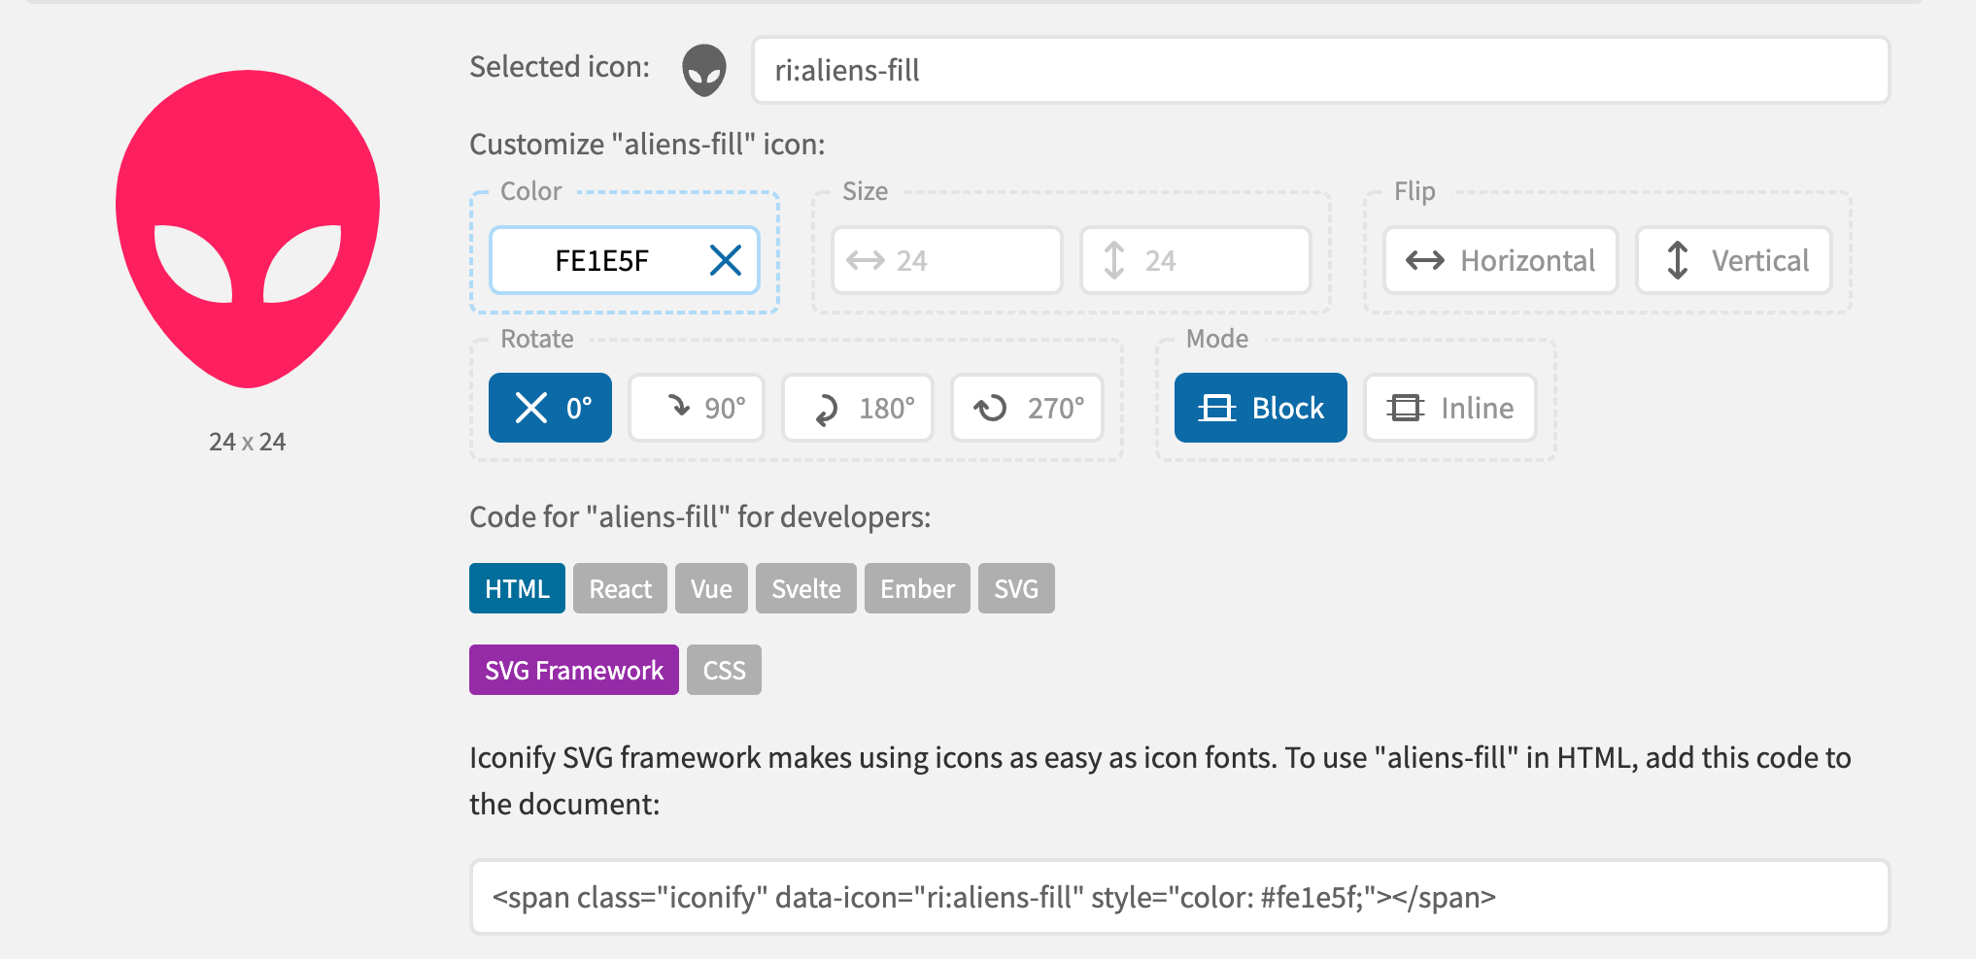Select the CSS sub-tab

click(724, 670)
